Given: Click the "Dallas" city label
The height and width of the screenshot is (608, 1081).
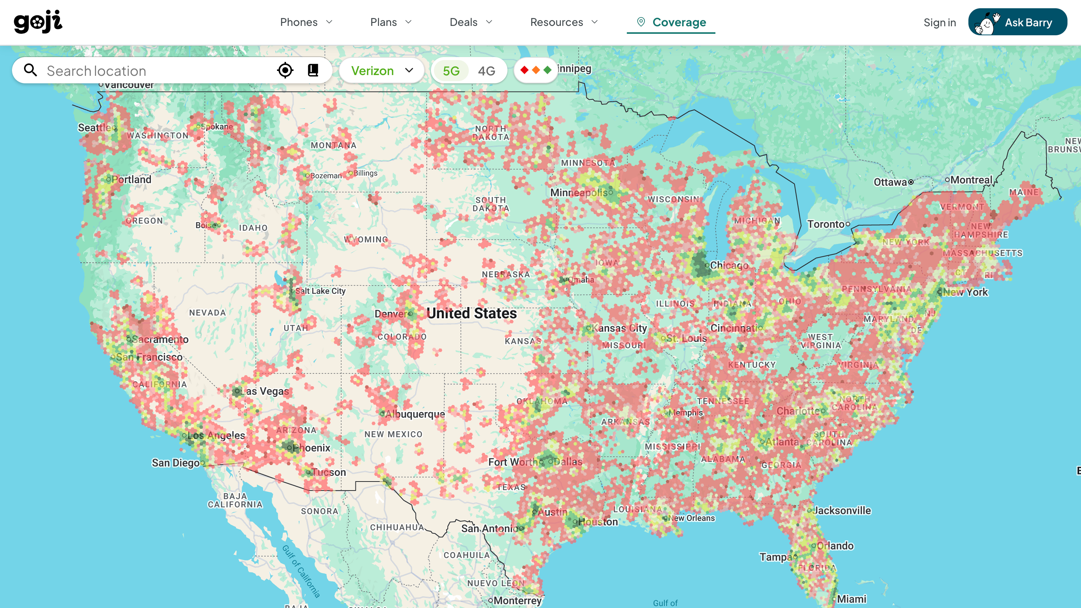Looking at the screenshot, I should (x=568, y=462).
